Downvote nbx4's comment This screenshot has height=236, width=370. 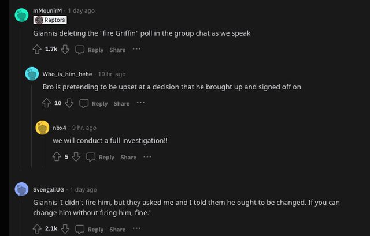click(76, 157)
